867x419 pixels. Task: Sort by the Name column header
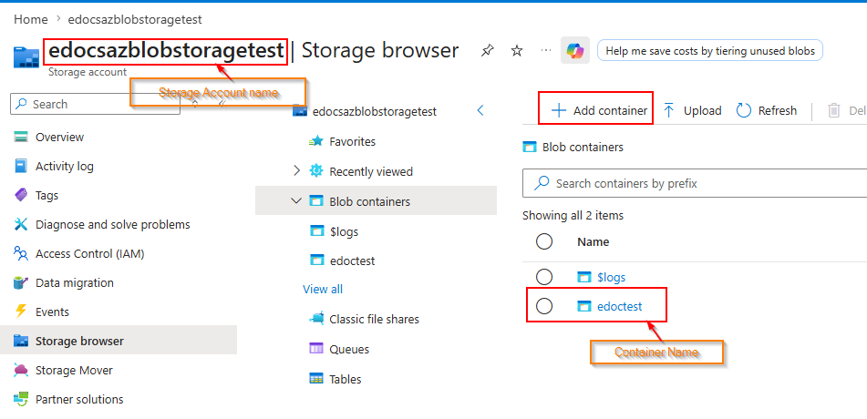tap(593, 241)
